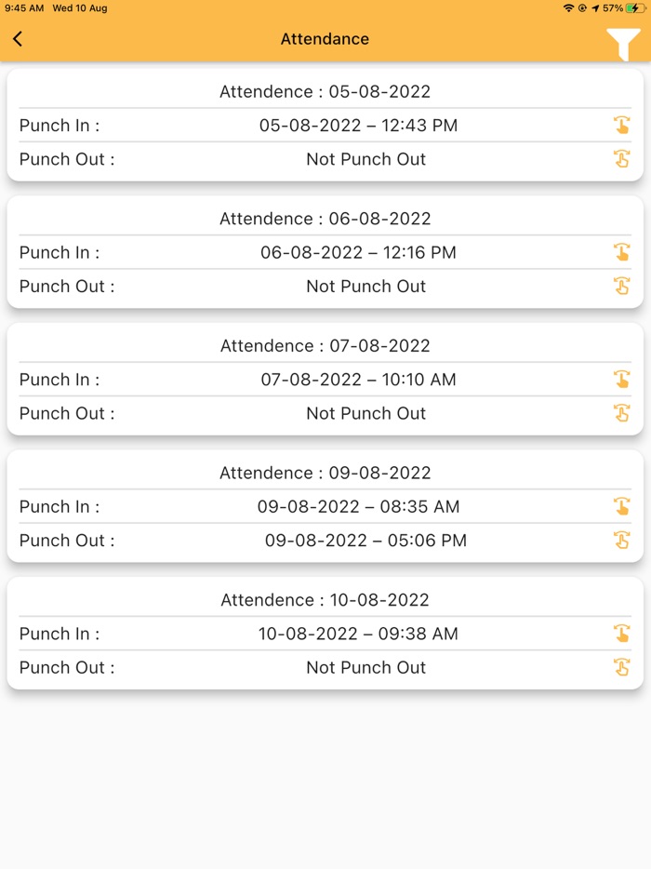The height and width of the screenshot is (869, 651).
Task: Tap Punch In icon for 07-08-2022
Action: point(621,380)
